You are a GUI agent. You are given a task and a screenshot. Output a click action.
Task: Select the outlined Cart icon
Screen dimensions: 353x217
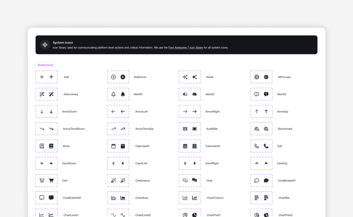(x=42, y=181)
